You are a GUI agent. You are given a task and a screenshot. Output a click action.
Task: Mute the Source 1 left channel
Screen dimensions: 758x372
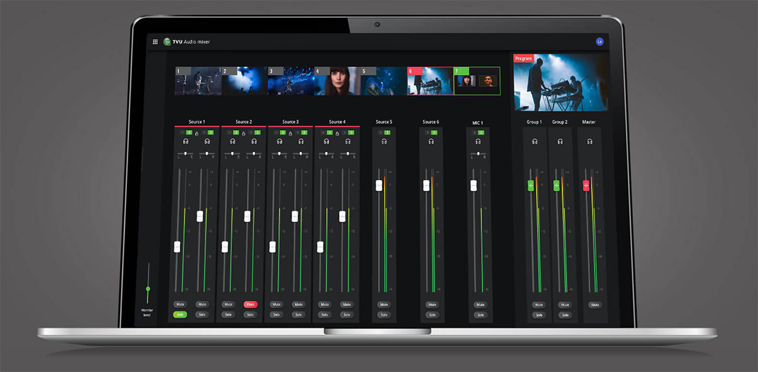[181, 304]
